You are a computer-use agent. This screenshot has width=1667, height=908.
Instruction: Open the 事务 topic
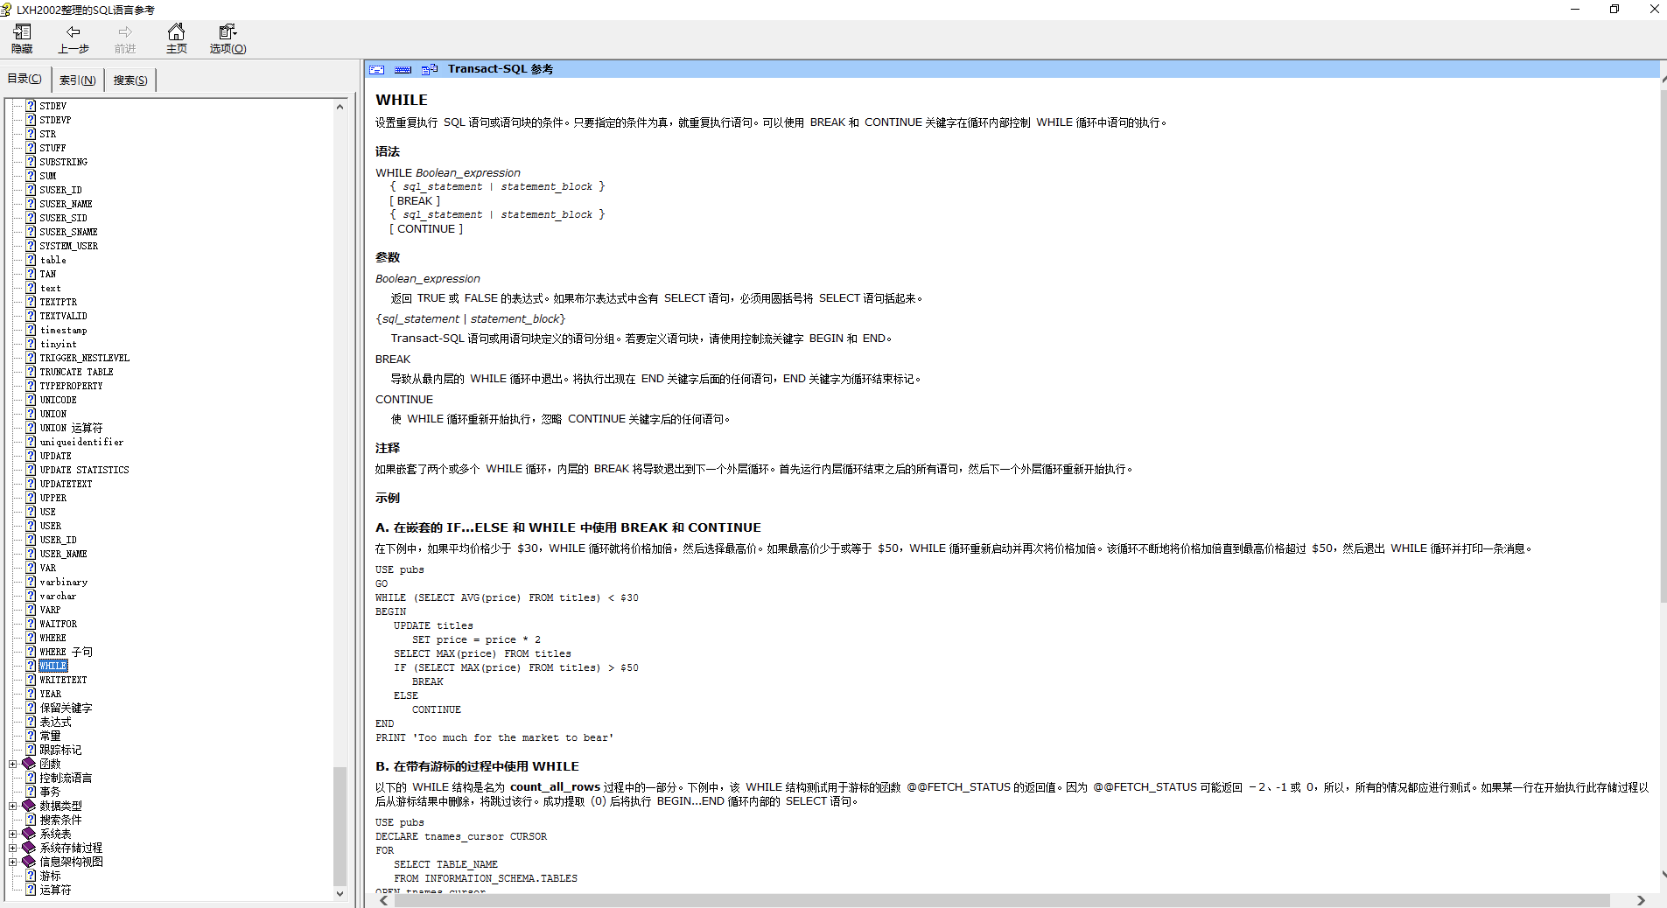[50, 792]
